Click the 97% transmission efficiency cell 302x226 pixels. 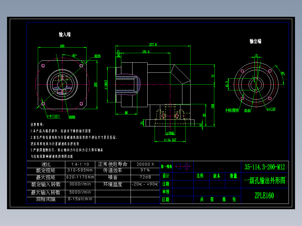click(146, 170)
